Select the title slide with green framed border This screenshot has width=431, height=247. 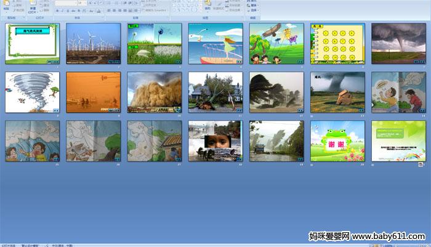[x=32, y=44]
